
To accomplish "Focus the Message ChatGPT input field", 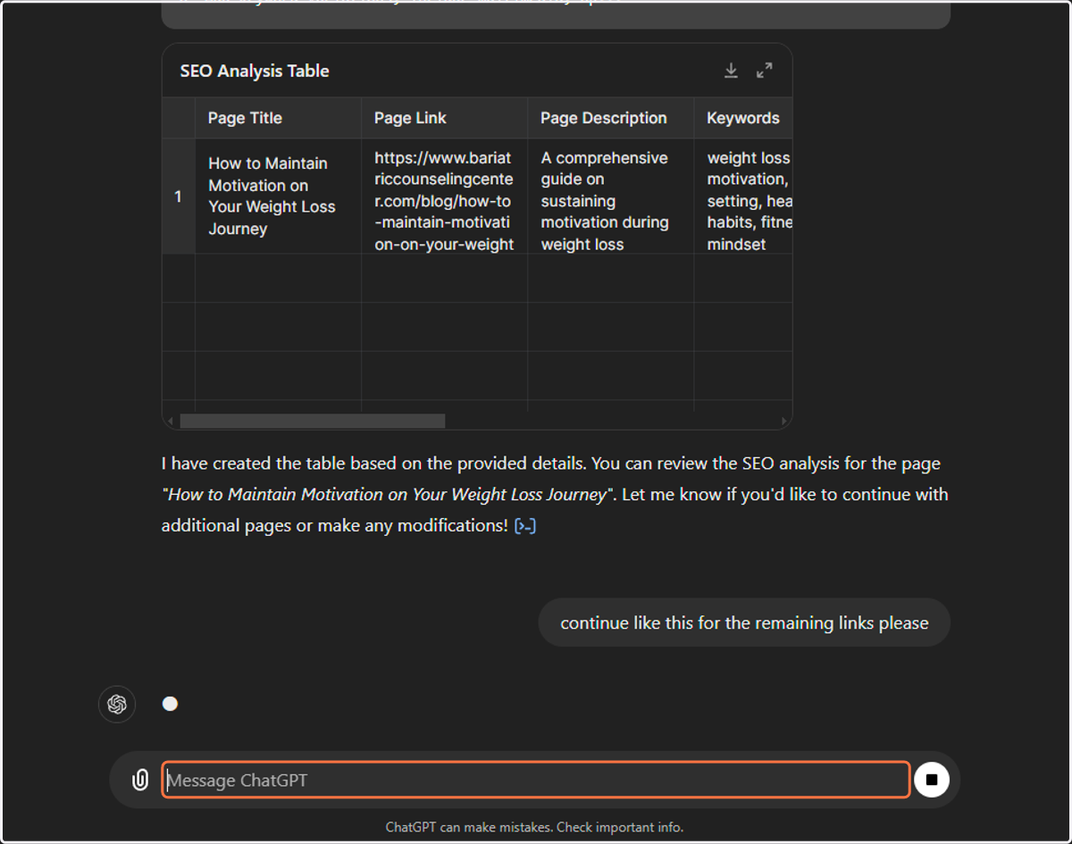I will pyautogui.click(x=536, y=780).
